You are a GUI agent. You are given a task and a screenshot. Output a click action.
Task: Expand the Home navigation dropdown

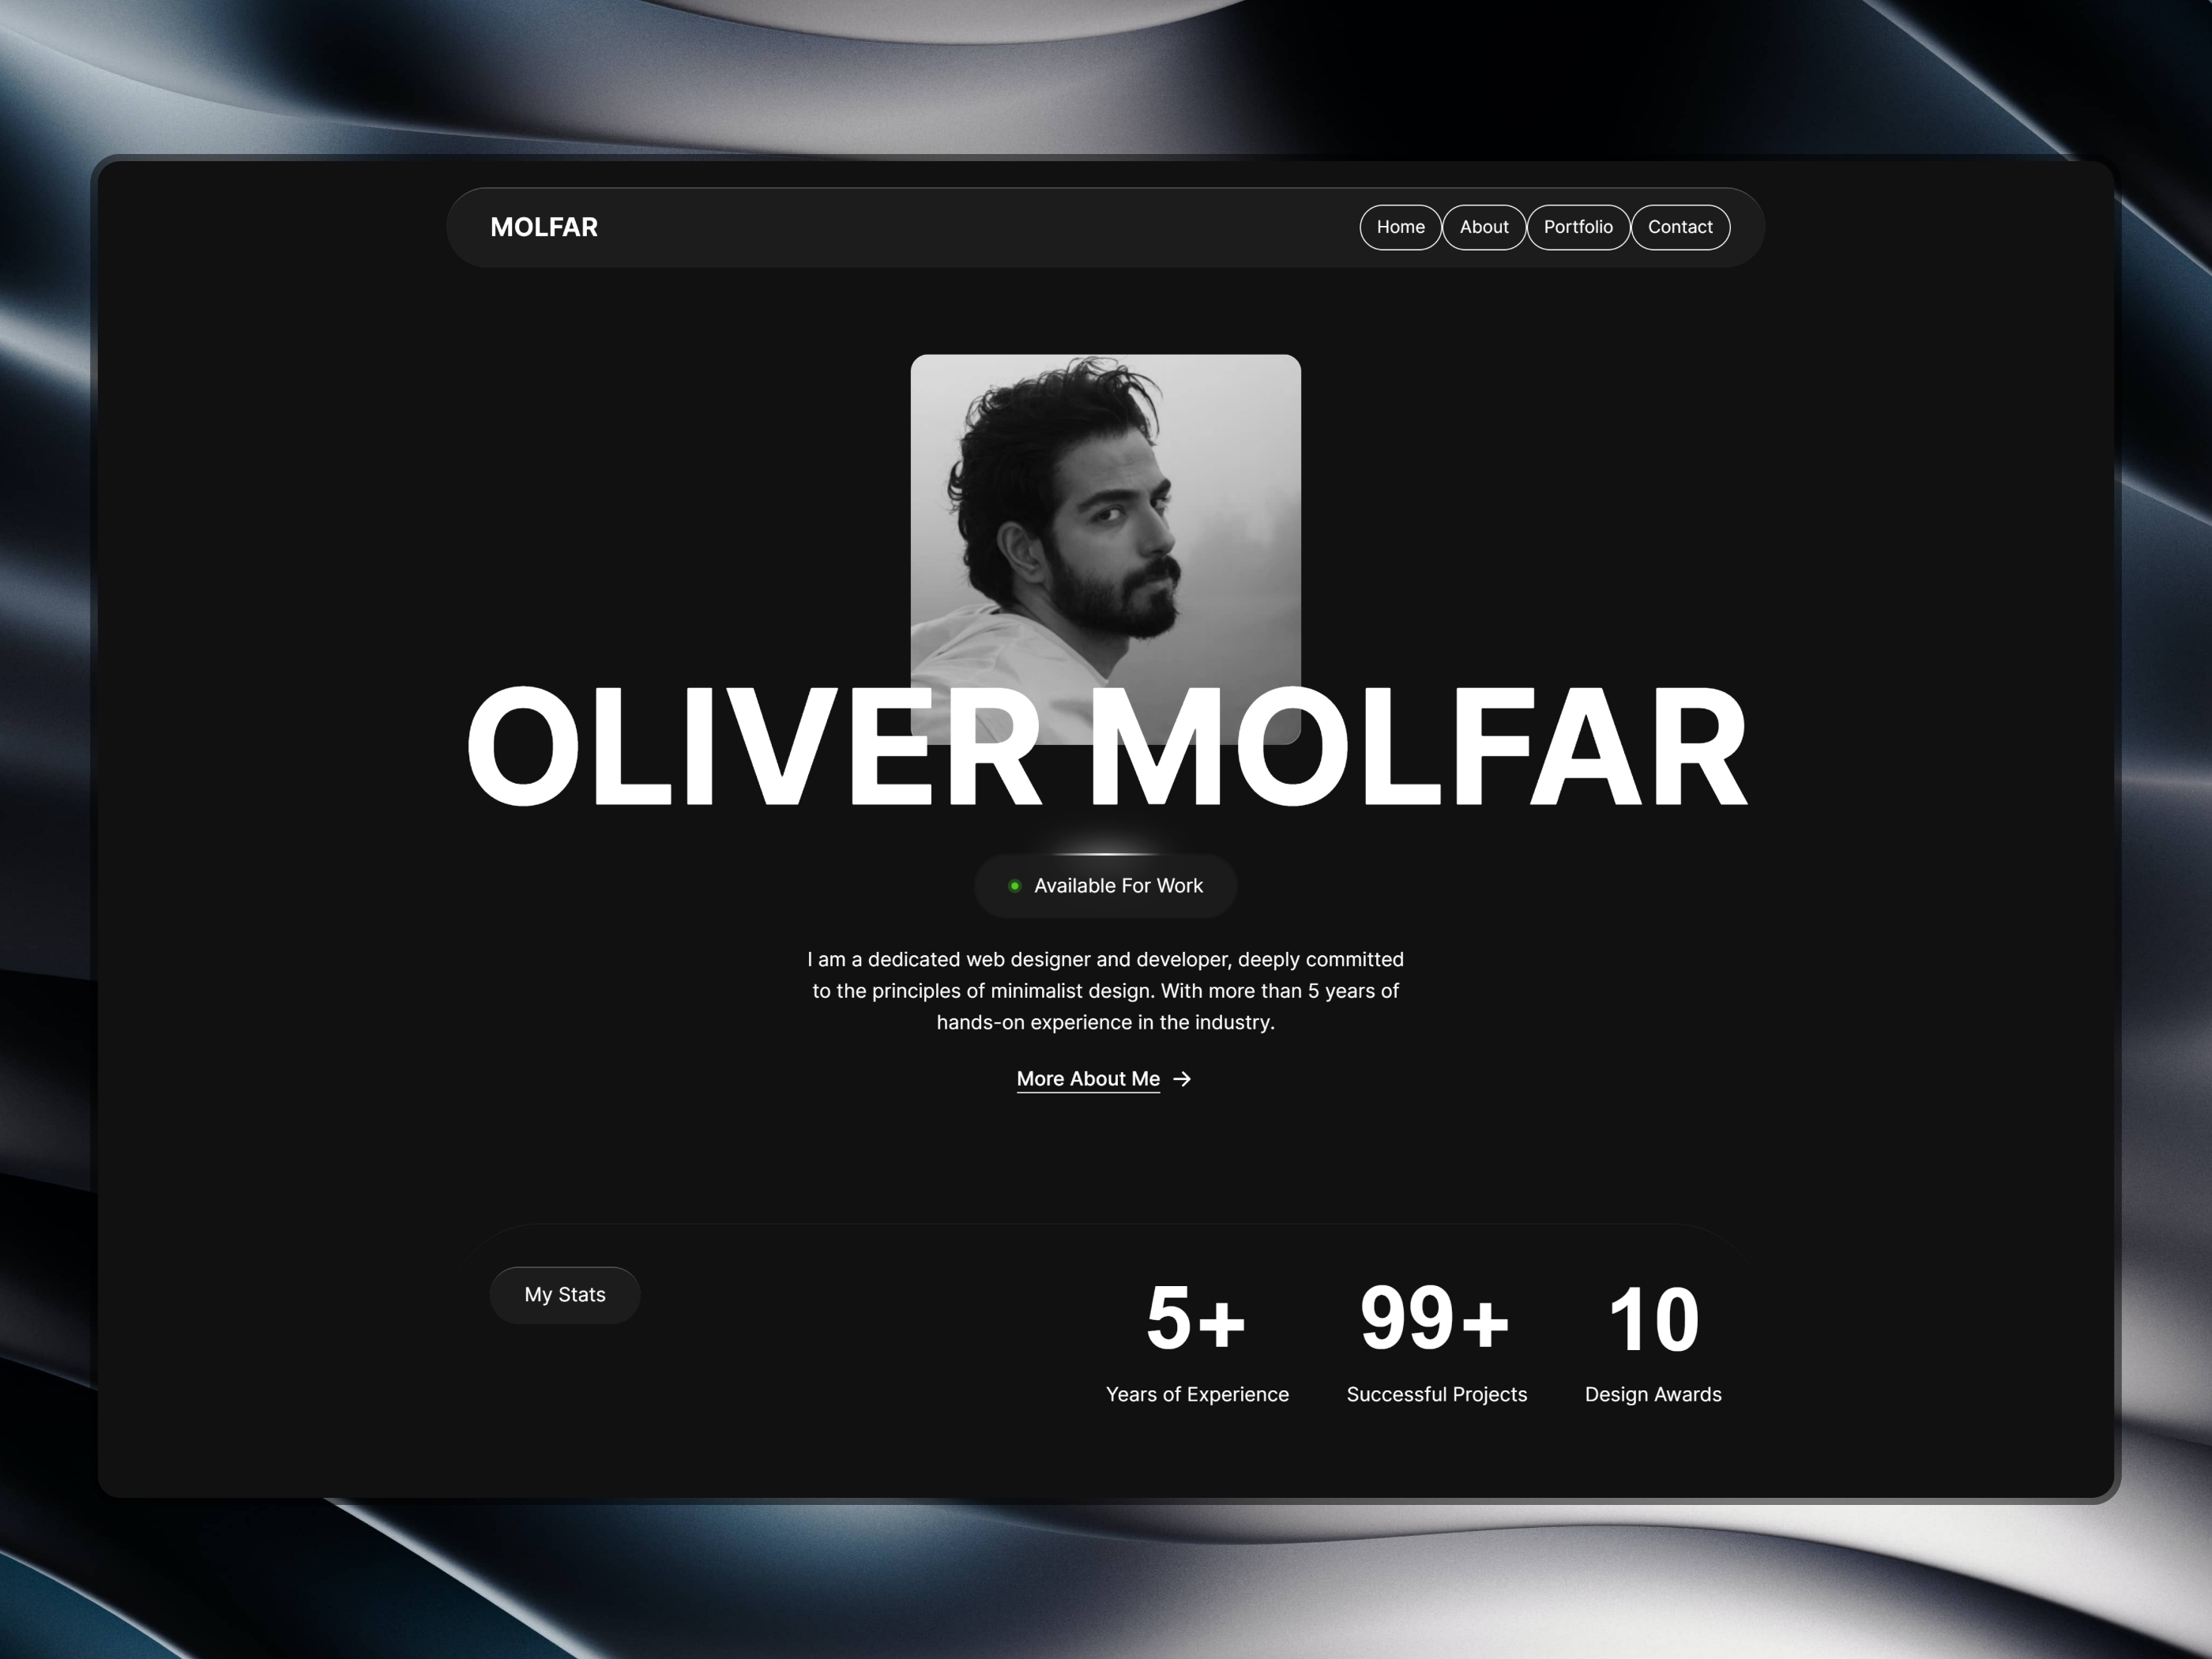point(1397,225)
